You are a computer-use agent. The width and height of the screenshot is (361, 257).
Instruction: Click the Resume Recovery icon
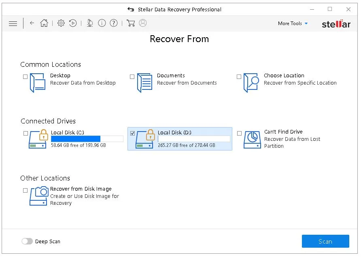point(73,23)
